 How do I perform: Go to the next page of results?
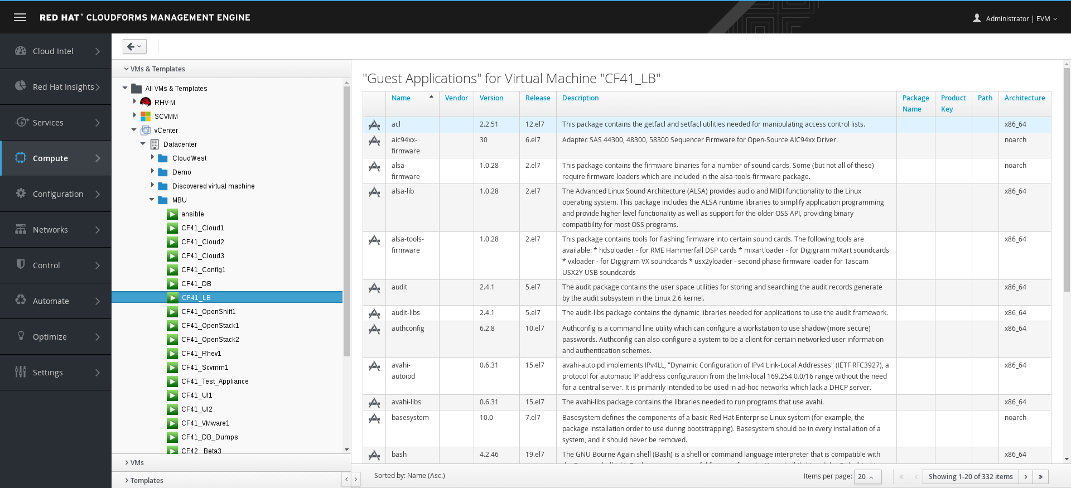pos(1026,477)
